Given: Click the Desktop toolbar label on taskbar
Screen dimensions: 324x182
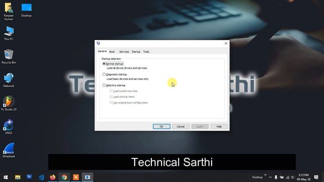Looking at the screenshot, I should (x=257, y=177).
